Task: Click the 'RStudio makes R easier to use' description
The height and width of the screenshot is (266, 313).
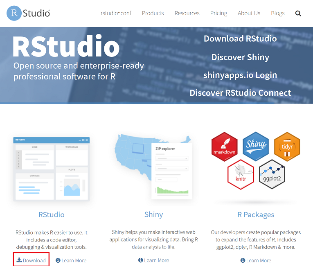Action: click(x=52, y=240)
